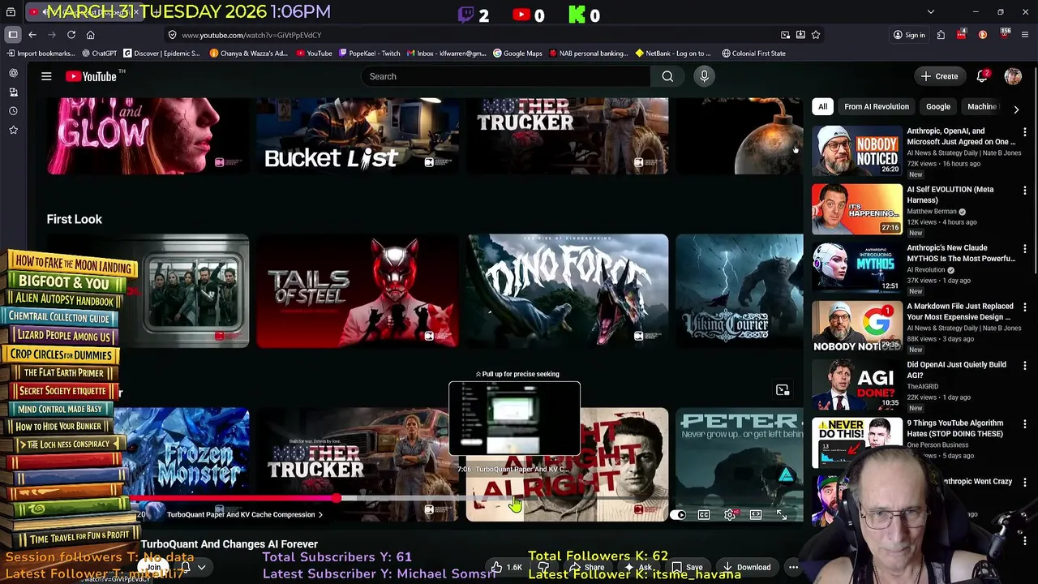Click the Ask button below video
Image resolution: width=1038 pixels, height=584 pixels.
pyautogui.click(x=639, y=567)
